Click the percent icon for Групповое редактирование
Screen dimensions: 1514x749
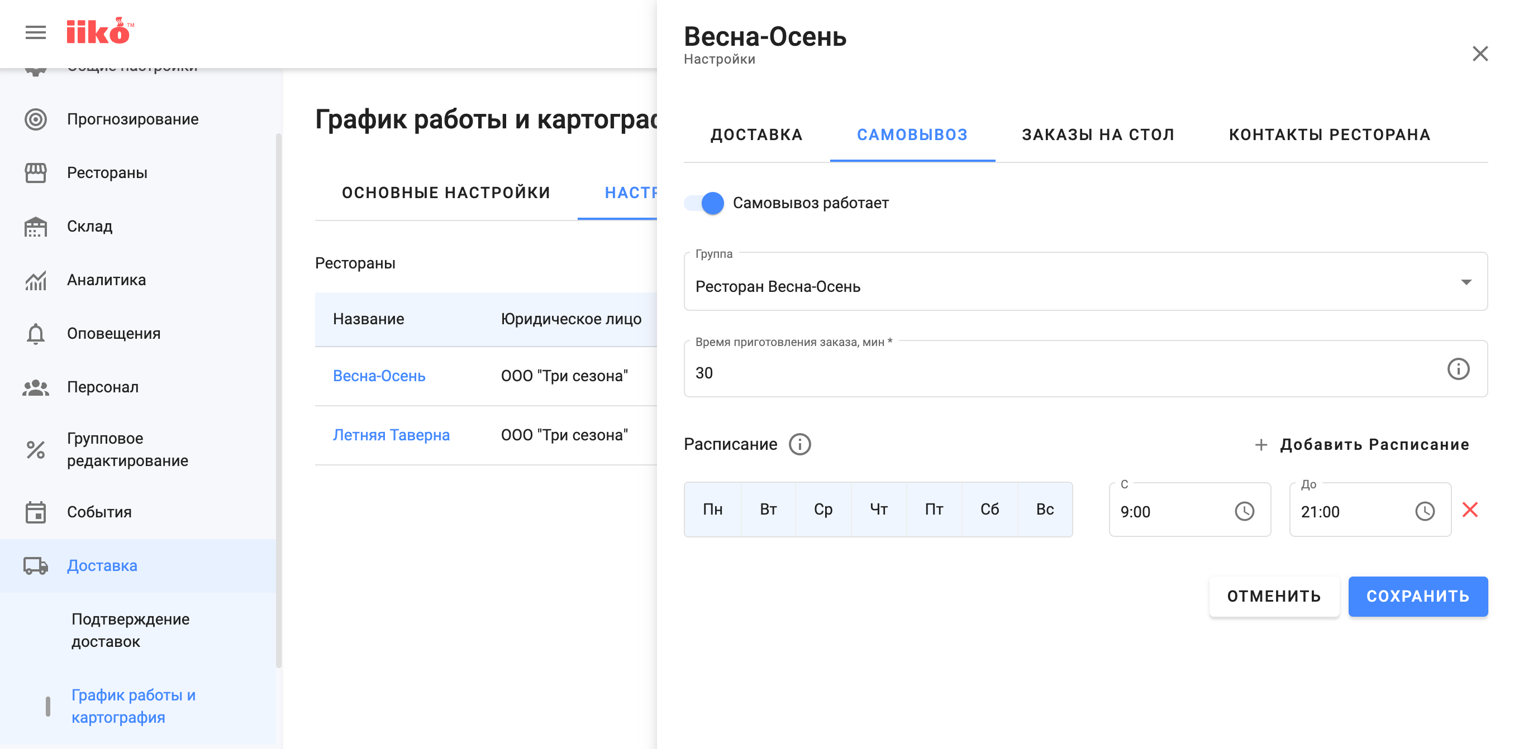coord(36,450)
